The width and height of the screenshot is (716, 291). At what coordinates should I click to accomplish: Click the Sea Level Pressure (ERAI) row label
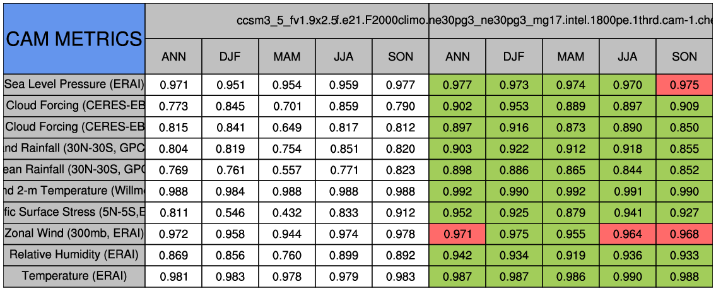coord(74,84)
